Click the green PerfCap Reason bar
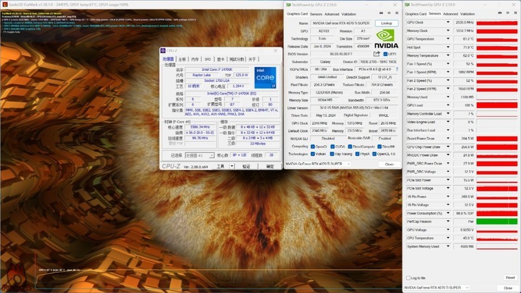521x293 pixels. pyautogui.click(x=497, y=221)
